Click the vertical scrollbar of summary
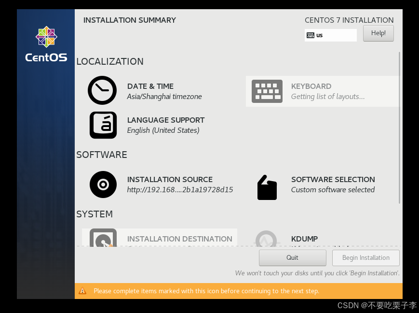This screenshot has width=419, height=313. click(400, 128)
